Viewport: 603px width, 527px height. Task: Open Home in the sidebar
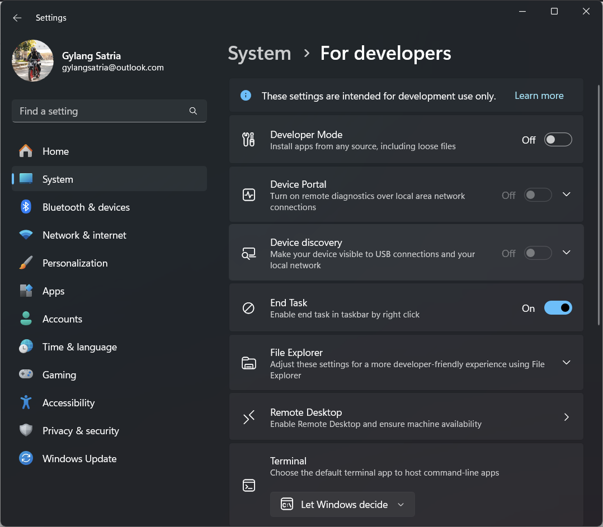point(109,151)
